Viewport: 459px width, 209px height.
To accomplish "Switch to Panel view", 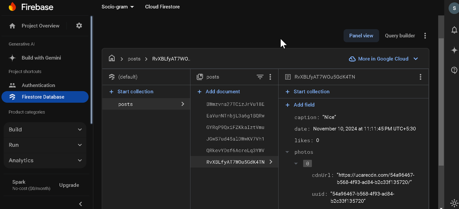I will [361, 35].
